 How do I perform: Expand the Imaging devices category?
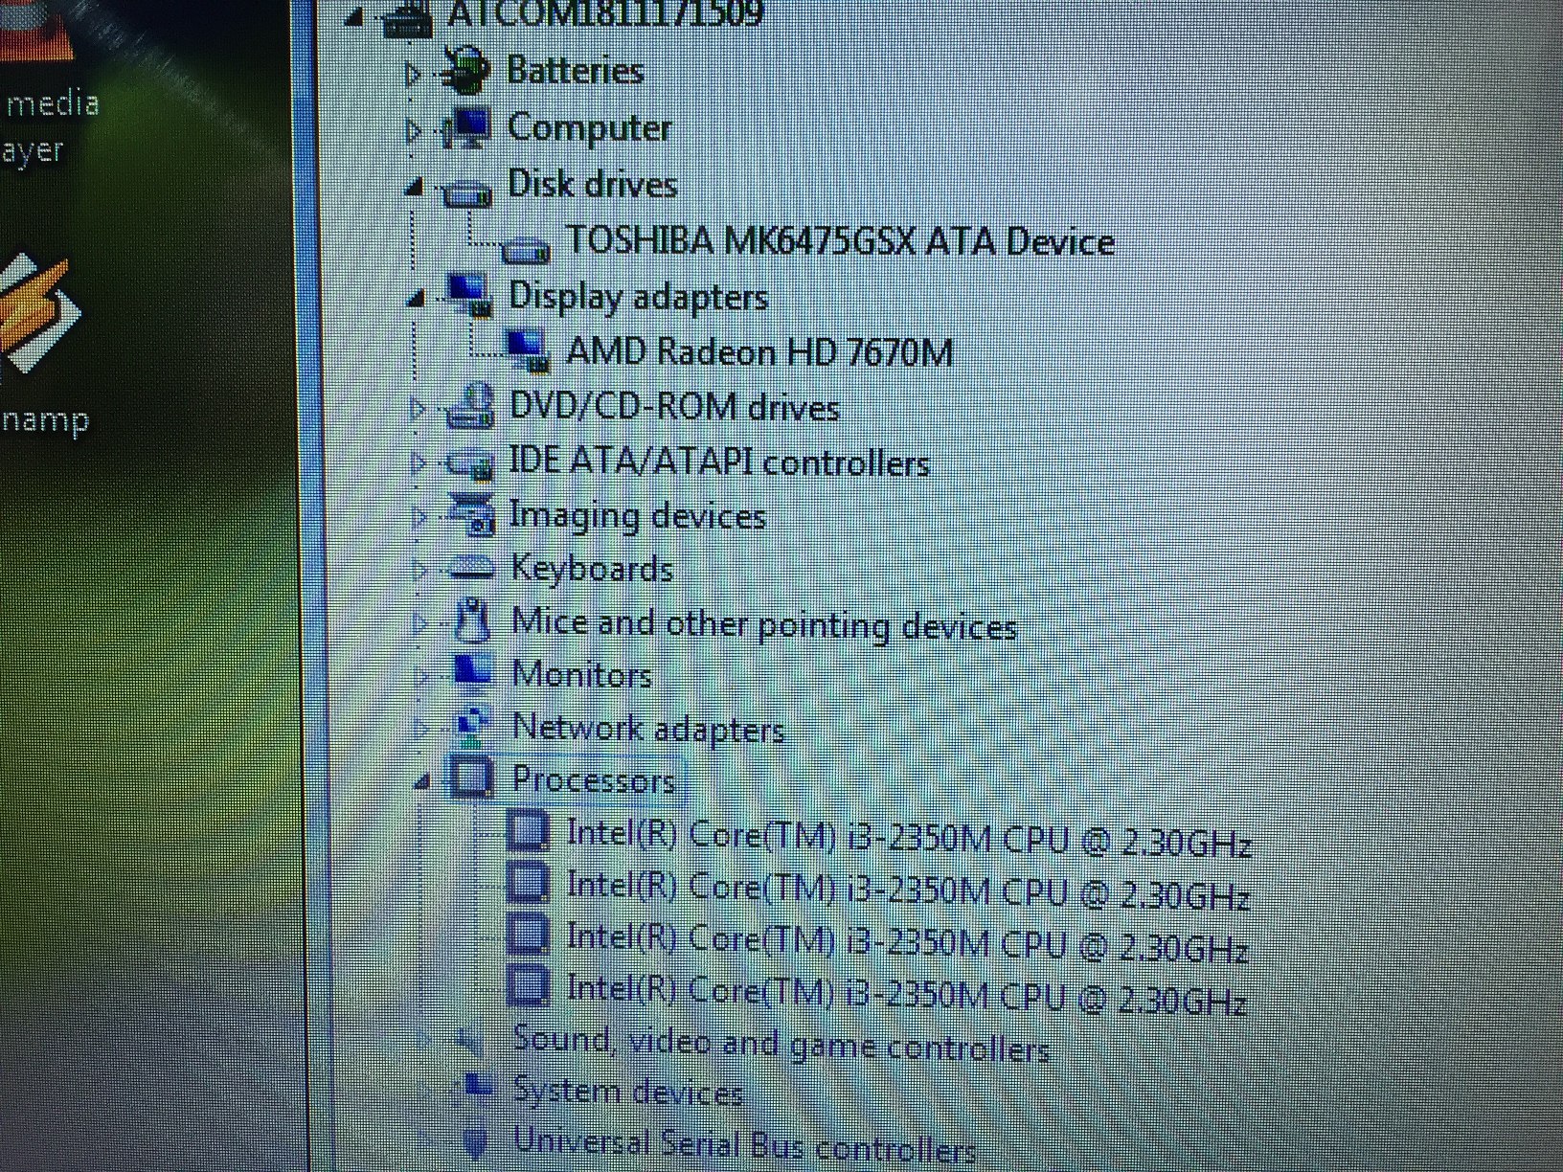click(418, 516)
